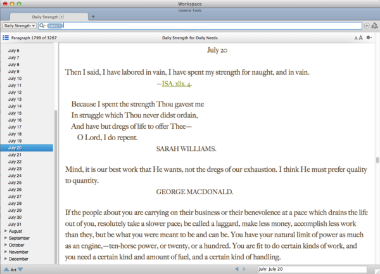The image size is (380, 274).
Task: Open the Daily Strength module dropdown
Action: 19,25
